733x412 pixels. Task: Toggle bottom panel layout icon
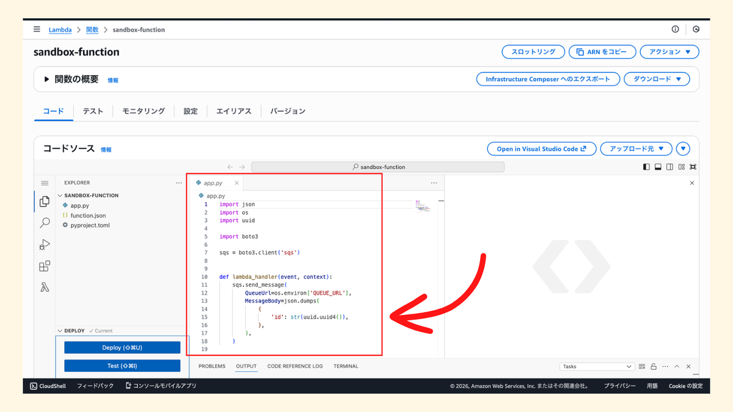point(658,167)
